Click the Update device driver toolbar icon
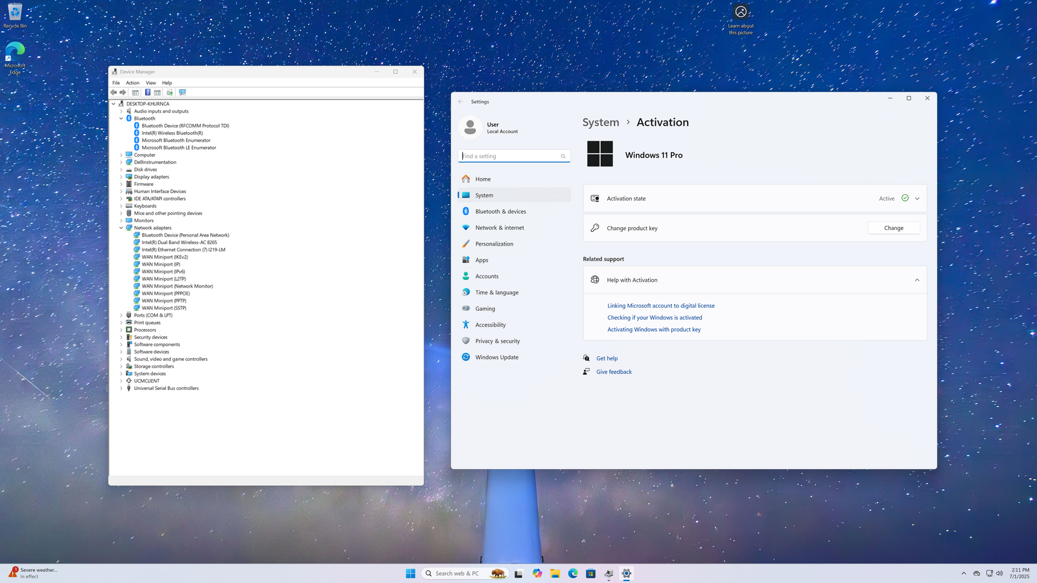 170,93
